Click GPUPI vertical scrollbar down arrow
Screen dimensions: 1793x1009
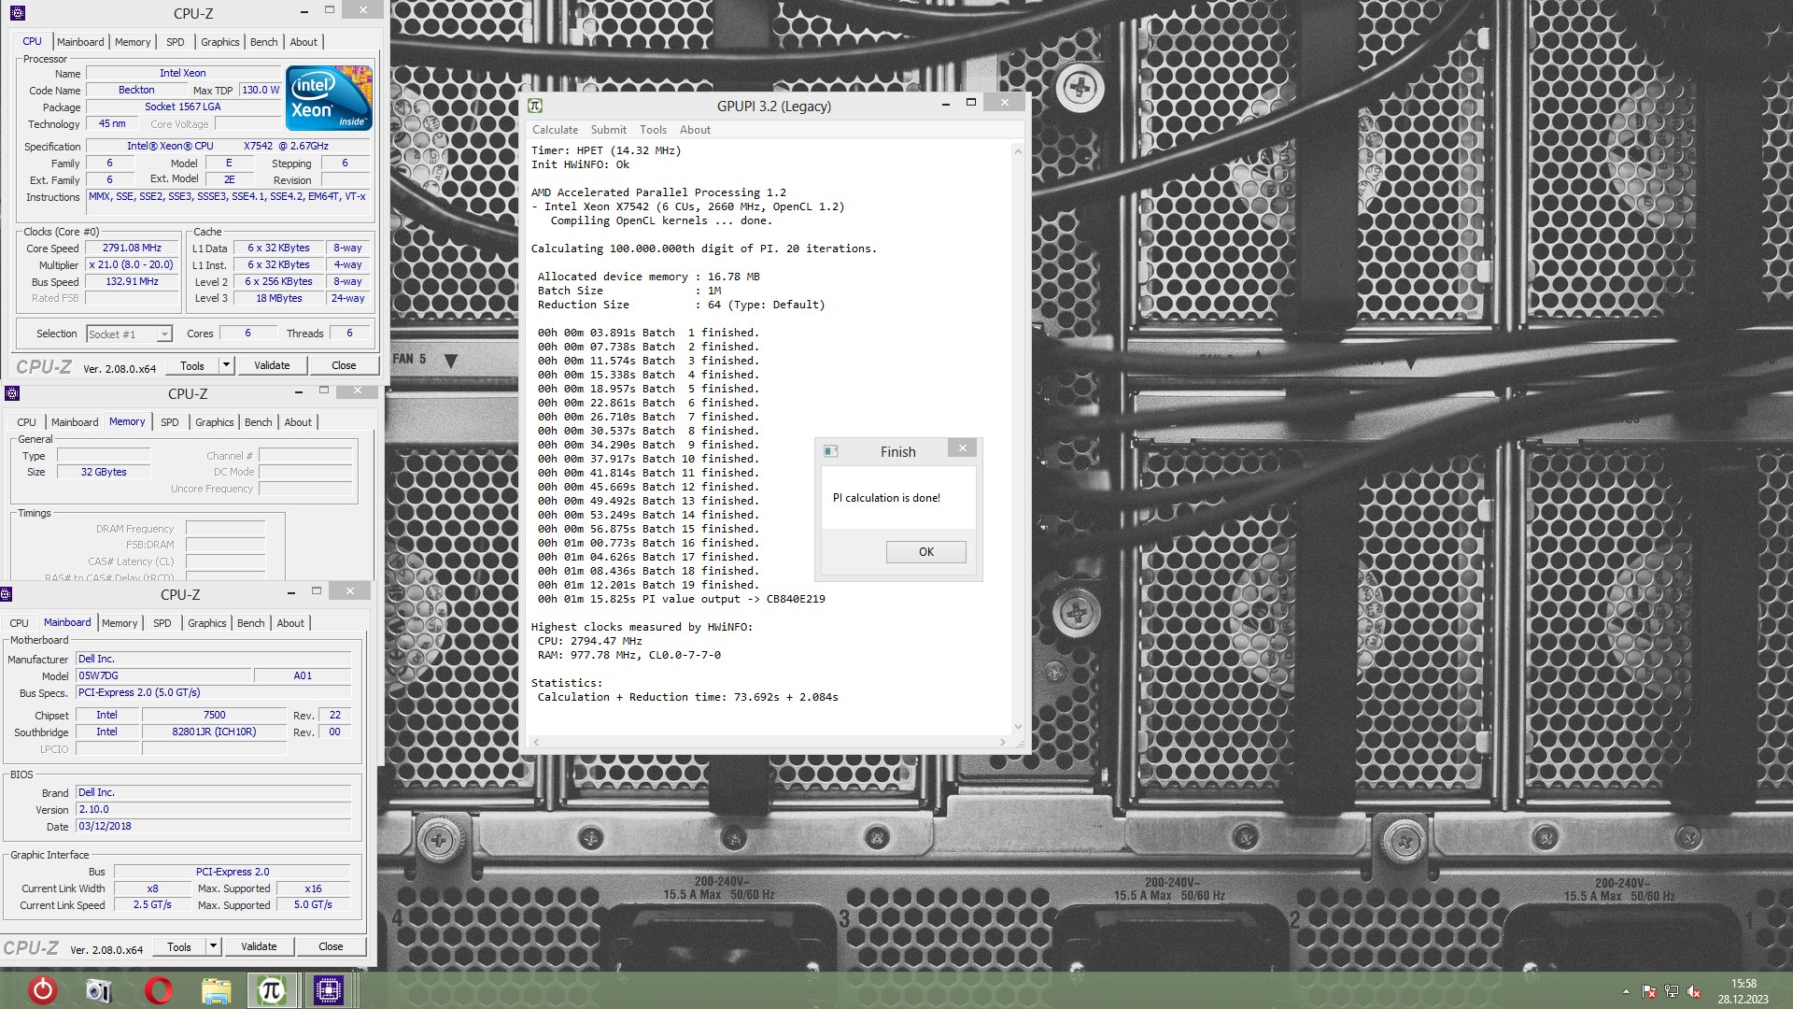(x=1017, y=726)
